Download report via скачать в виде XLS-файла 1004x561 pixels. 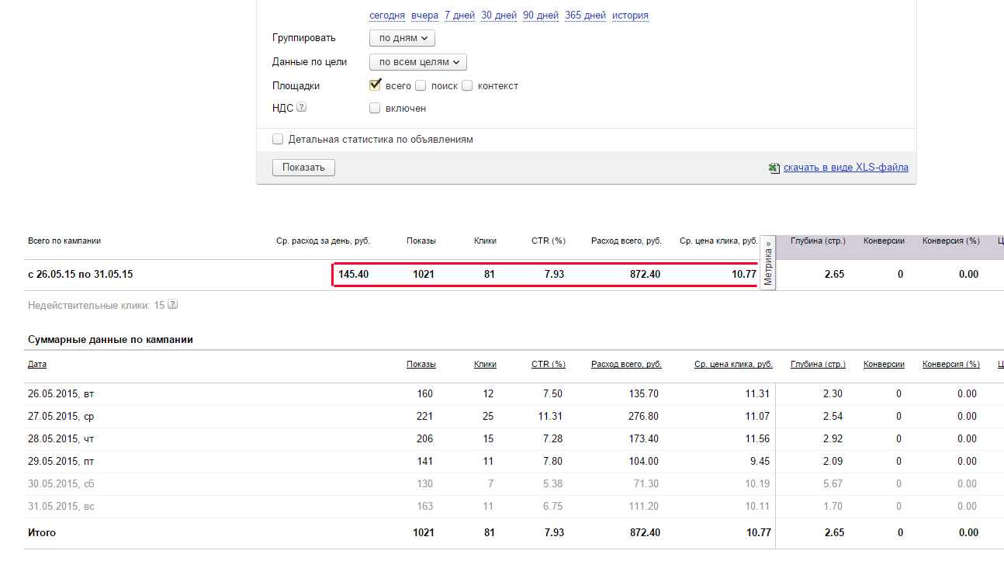click(x=846, y=168)
